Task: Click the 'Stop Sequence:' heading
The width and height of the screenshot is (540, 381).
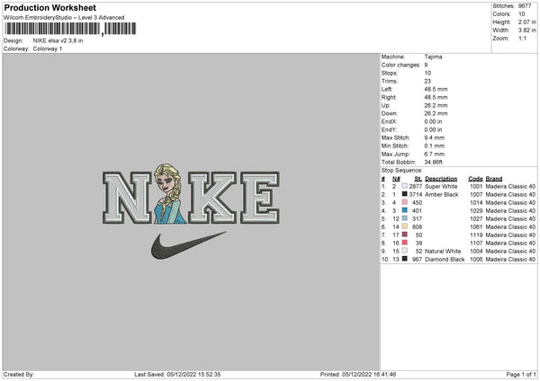Action: pyautogui.click(x=401, y=170)
